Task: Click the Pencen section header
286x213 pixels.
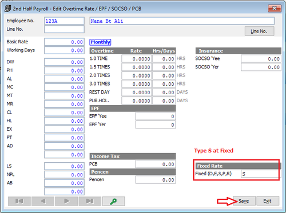Action: 133,172
